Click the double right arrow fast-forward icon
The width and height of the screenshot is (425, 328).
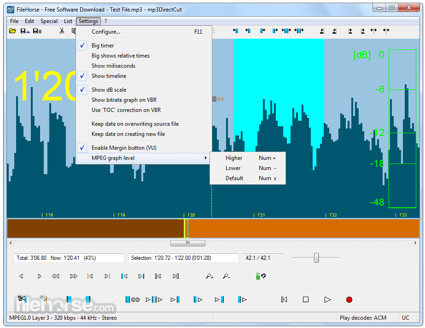coord(74,276)
